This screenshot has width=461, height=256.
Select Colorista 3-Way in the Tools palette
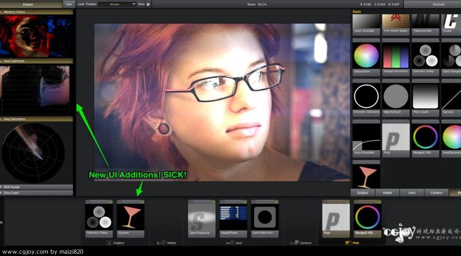426,57
